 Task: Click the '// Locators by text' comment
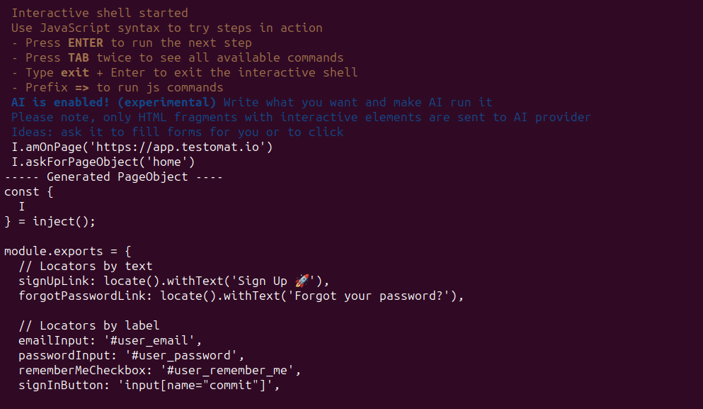85,266
